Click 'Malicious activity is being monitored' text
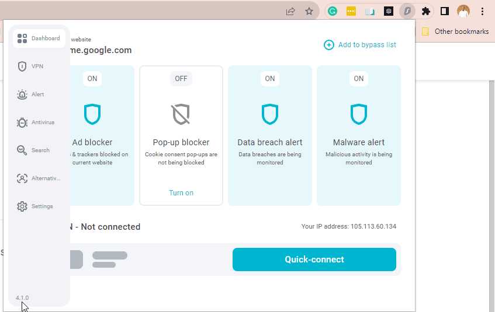 pos(359,159)
